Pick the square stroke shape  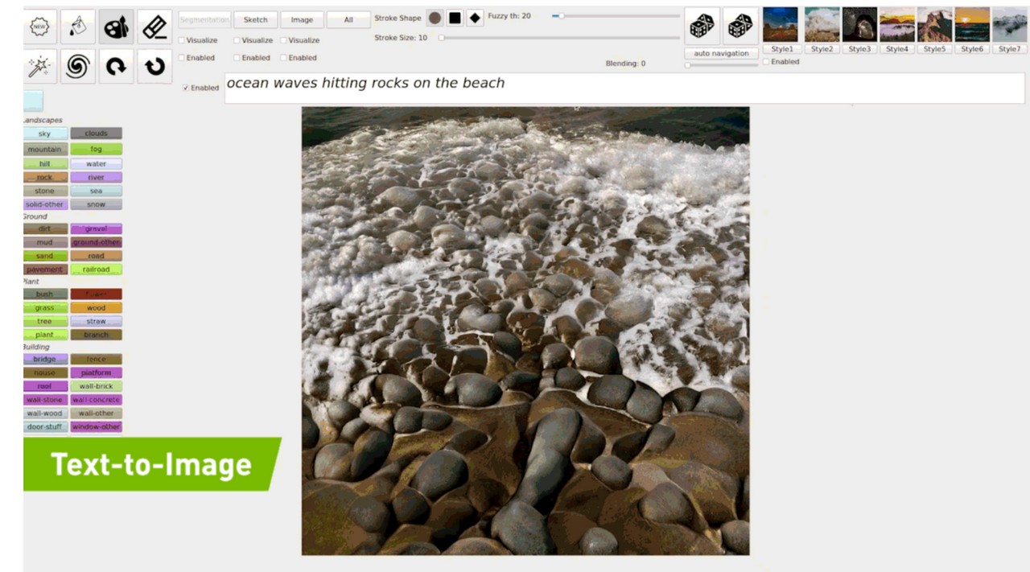[455, 18]
